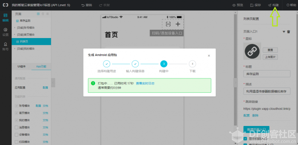This screenshot has width=298, height=145.
Task: Click step 2 输入构建信息 circle
Action: [135, 64]
